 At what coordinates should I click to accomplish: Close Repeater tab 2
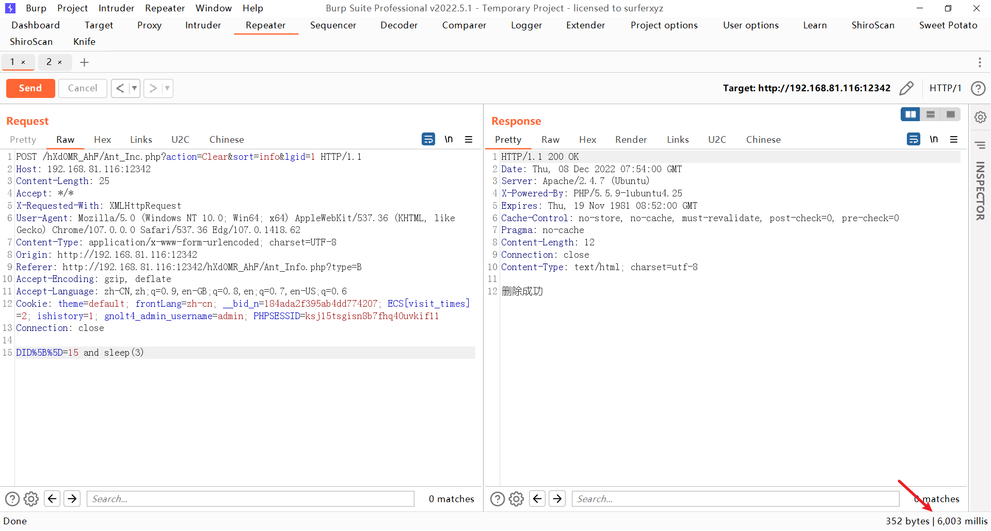(60, 62)
